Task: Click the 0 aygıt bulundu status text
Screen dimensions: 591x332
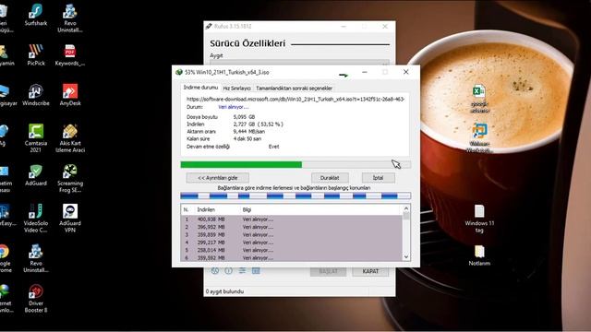Action: coord(224,291)
